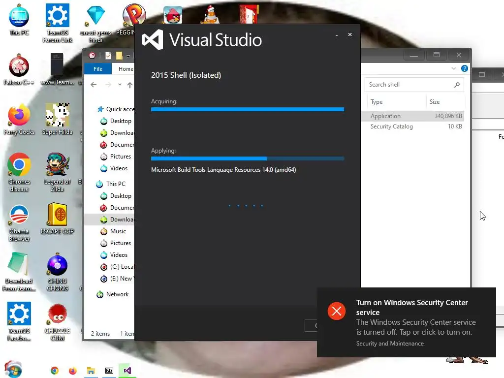
Task: Click the Windows Security Center notification
Action: [x=406, y=322]
